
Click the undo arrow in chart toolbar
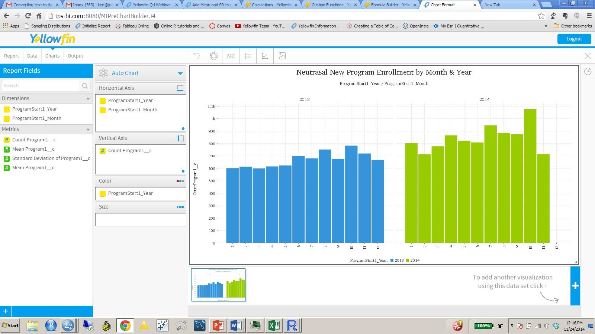click(197, 56)
